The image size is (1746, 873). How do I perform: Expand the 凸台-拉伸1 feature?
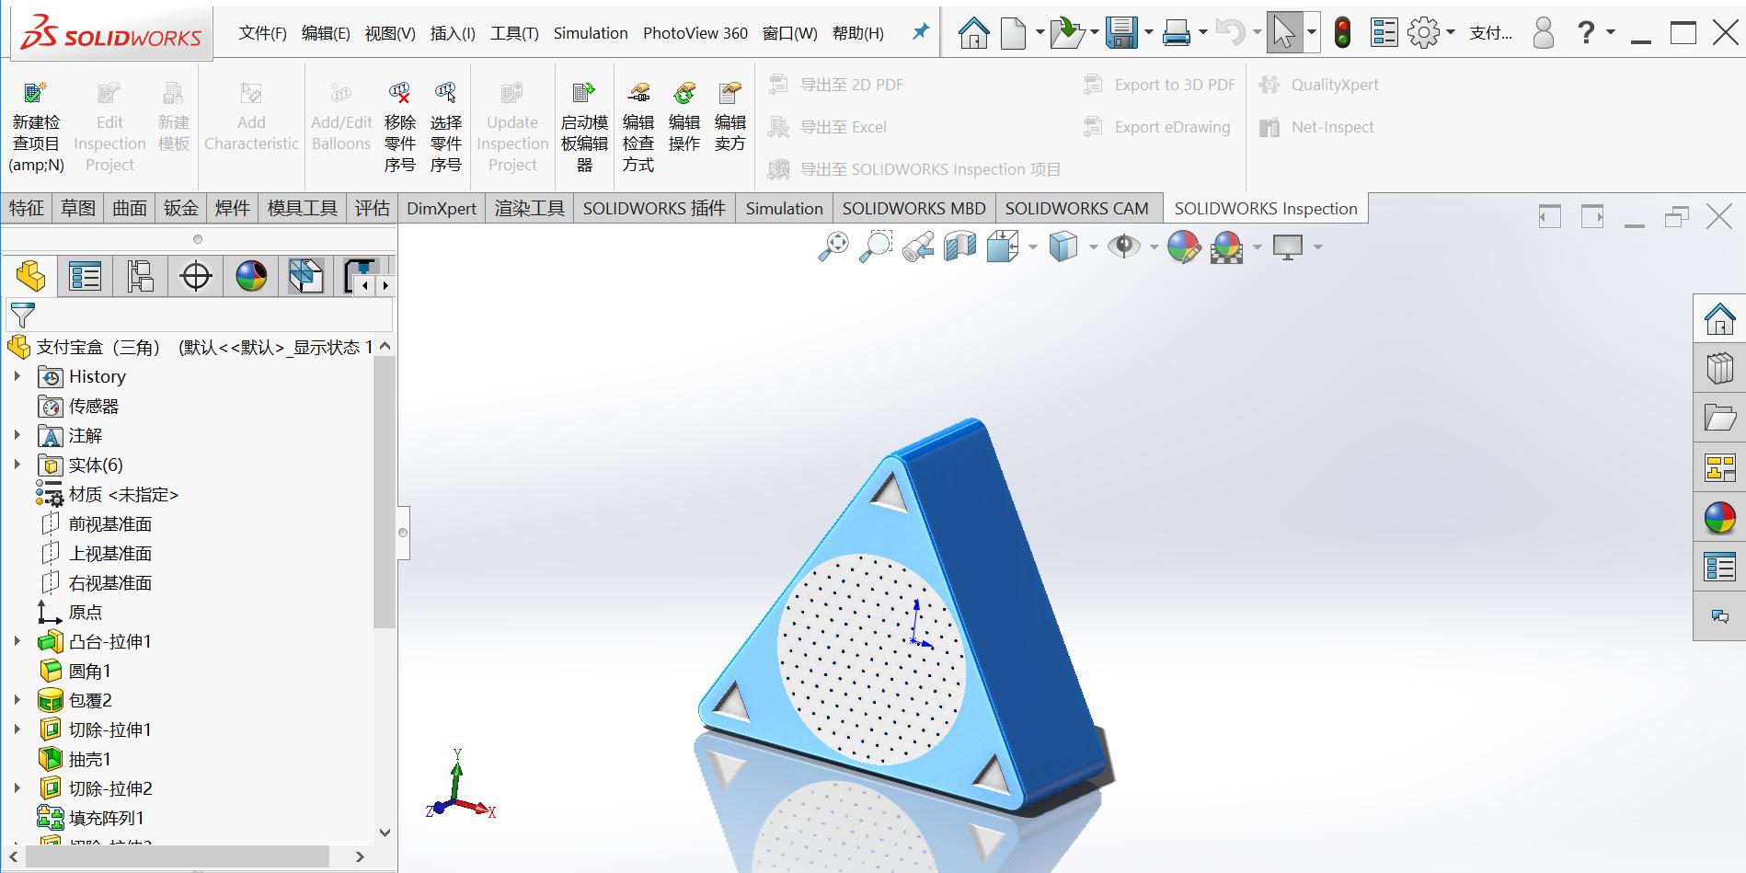[17, 641]
